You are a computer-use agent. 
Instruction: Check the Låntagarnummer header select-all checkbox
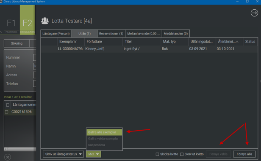(8, 105)
